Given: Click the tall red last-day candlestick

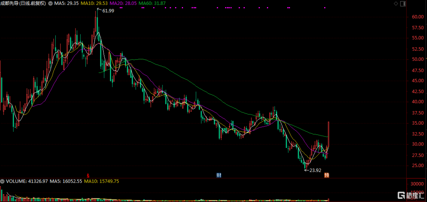Looking at the screenshot, I should click(x=329, y=134).
